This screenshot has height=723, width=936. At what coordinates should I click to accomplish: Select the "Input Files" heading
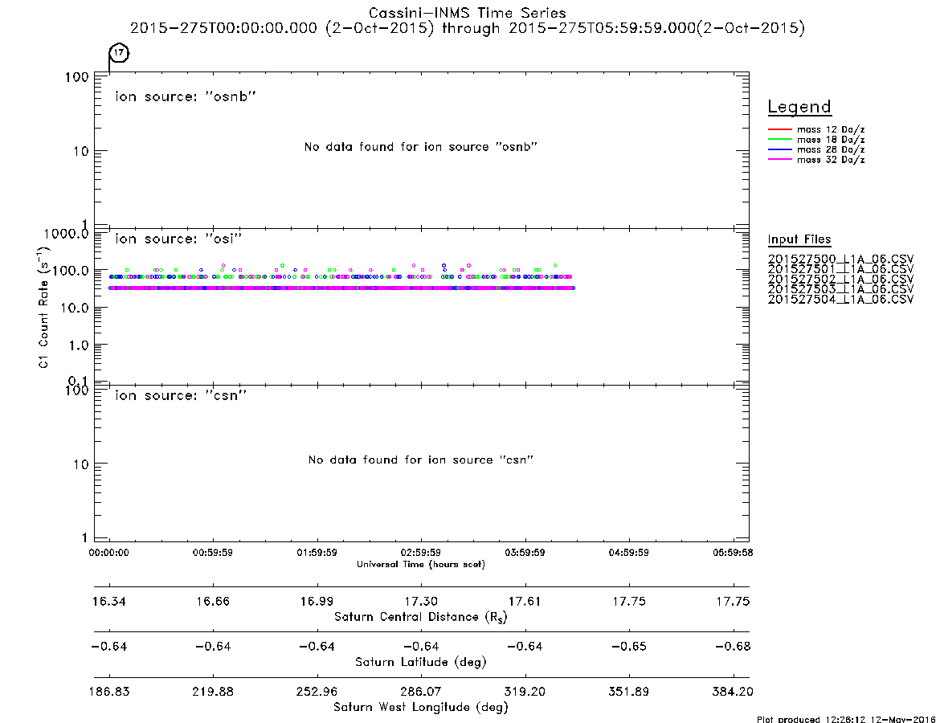(799, 239)
